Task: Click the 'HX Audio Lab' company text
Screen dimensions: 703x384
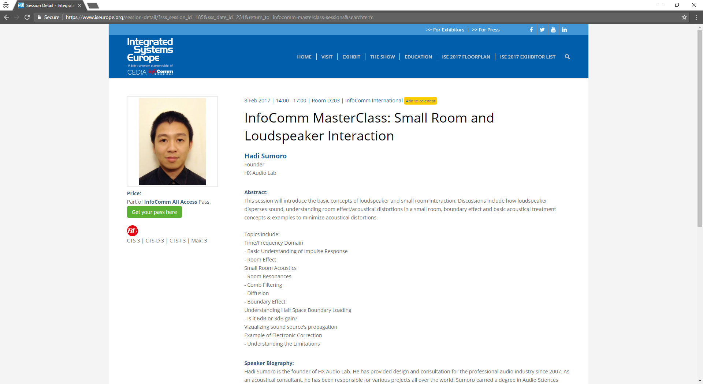Action: (x=260, y=173)
